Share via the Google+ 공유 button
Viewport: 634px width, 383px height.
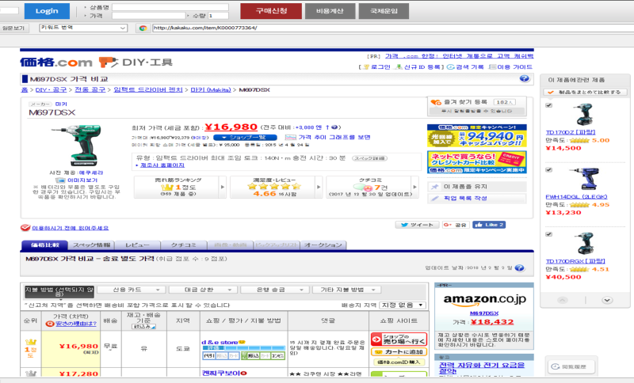tap(455, 225)
